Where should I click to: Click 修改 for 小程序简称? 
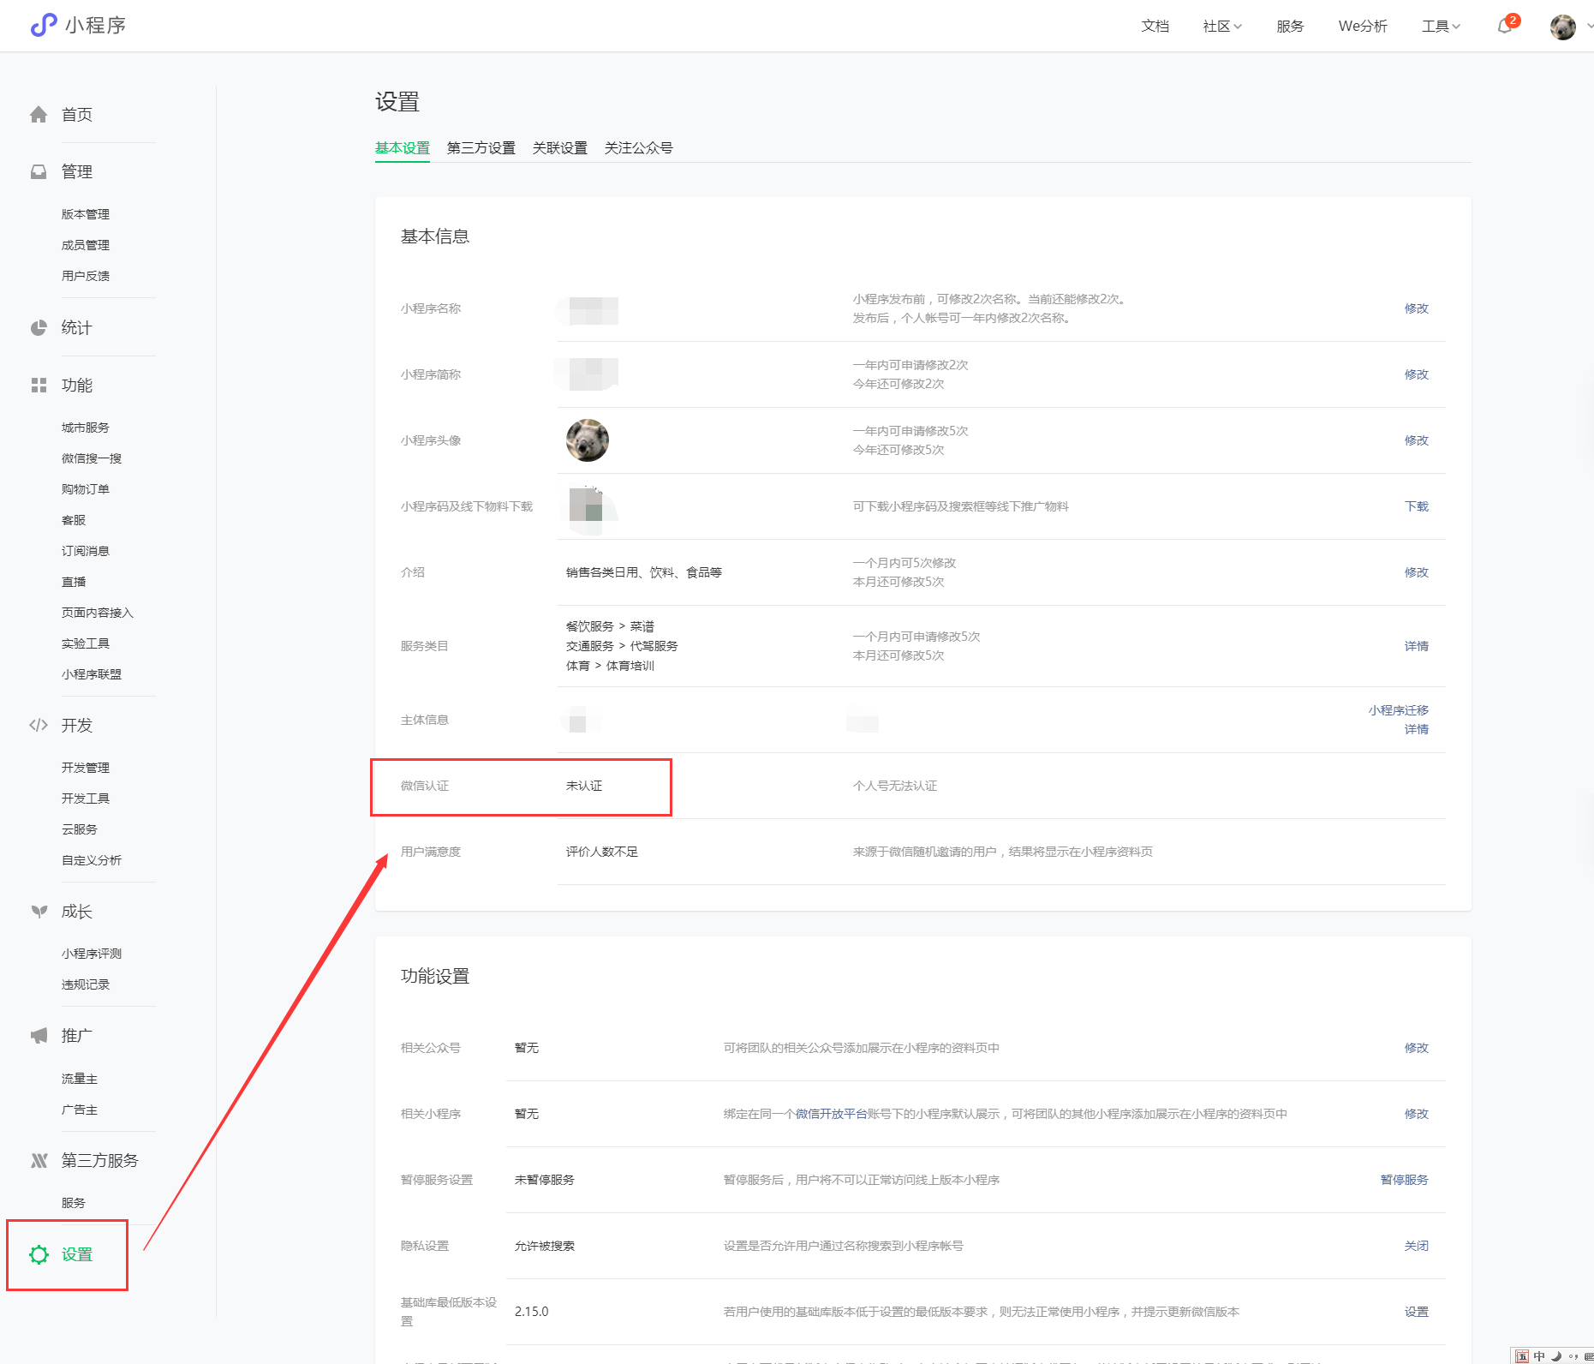(1417, 374)
